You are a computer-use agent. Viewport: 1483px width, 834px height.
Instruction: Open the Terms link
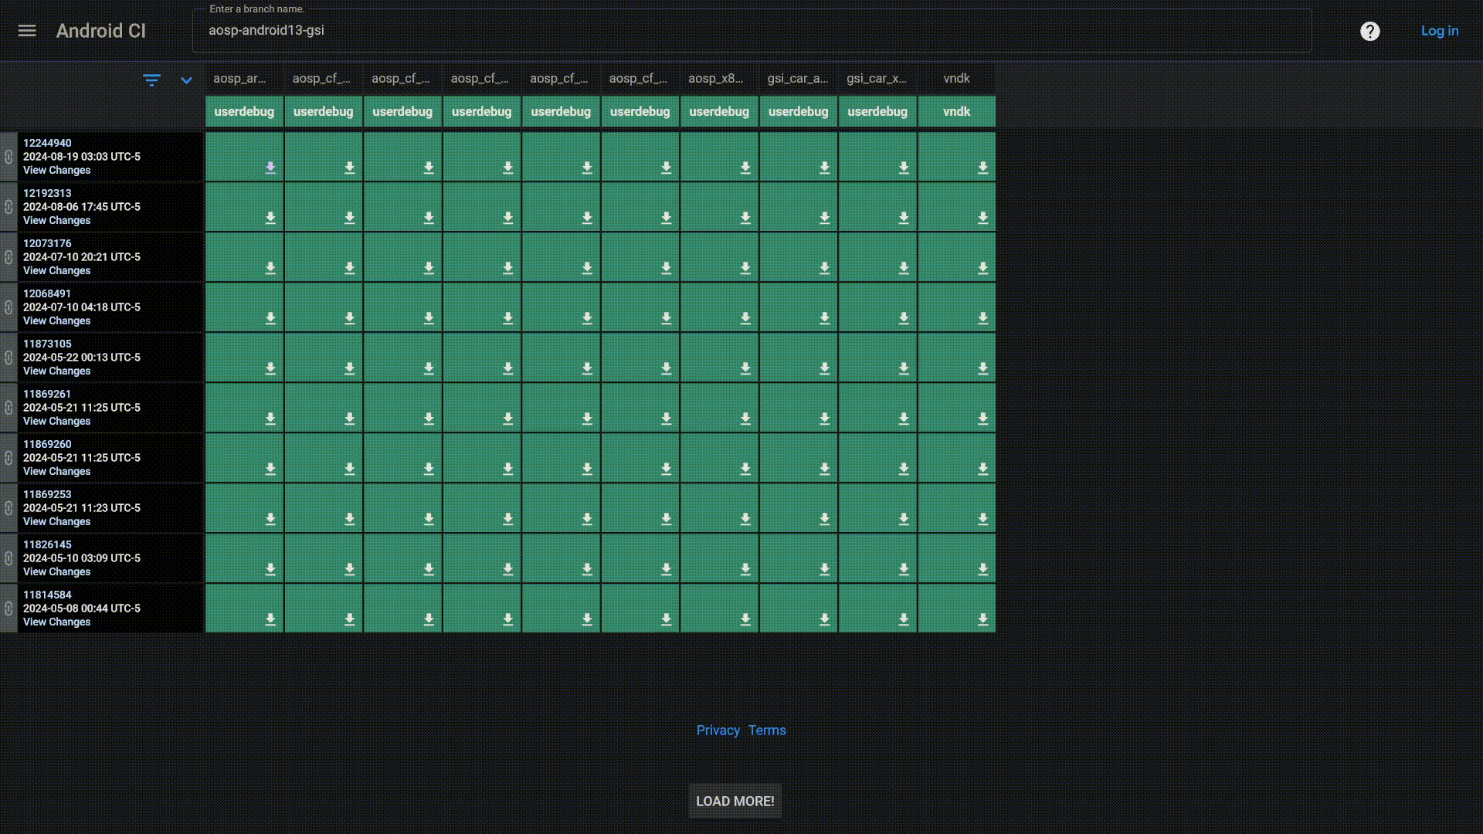pos(766,731)
